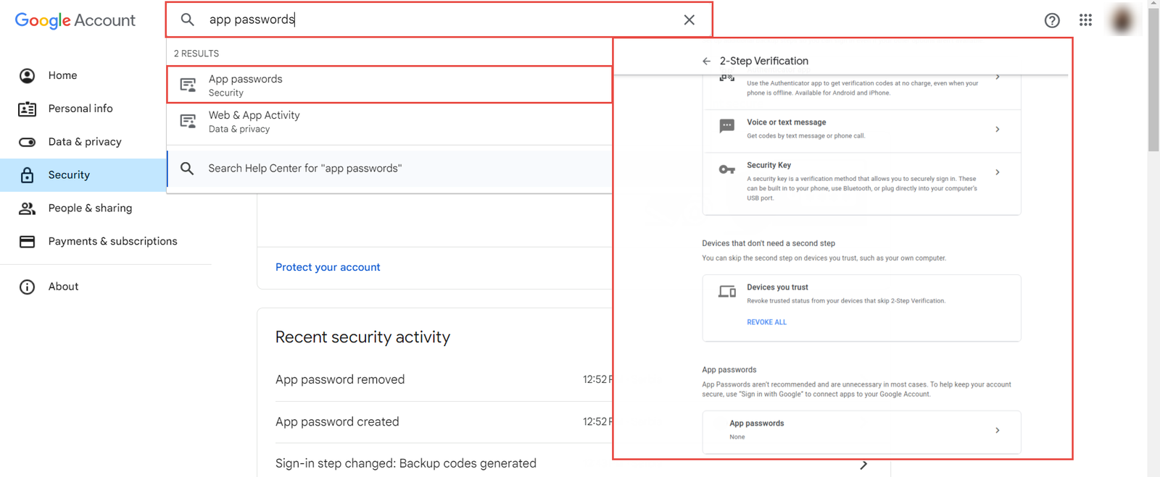The height and width of the screenshot is (477, 1160).
Task: Open the profile avatar picture
Action: [1122, 20]
